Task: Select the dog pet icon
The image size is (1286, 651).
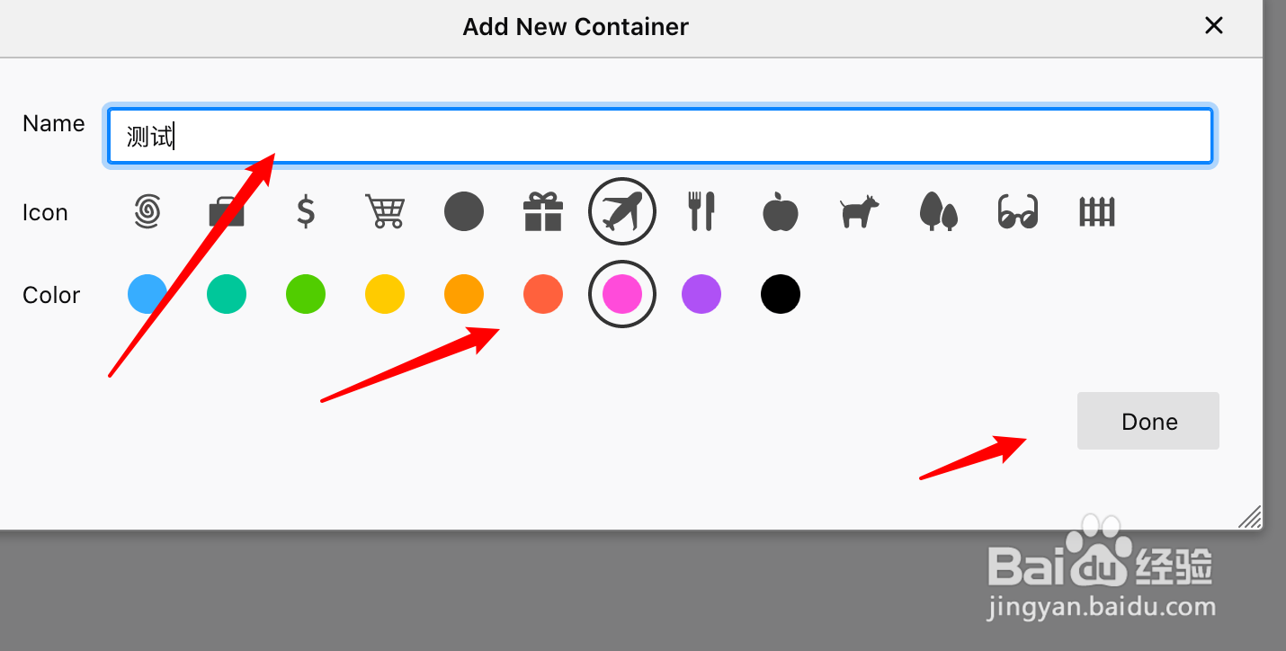Action: [860, 213]
